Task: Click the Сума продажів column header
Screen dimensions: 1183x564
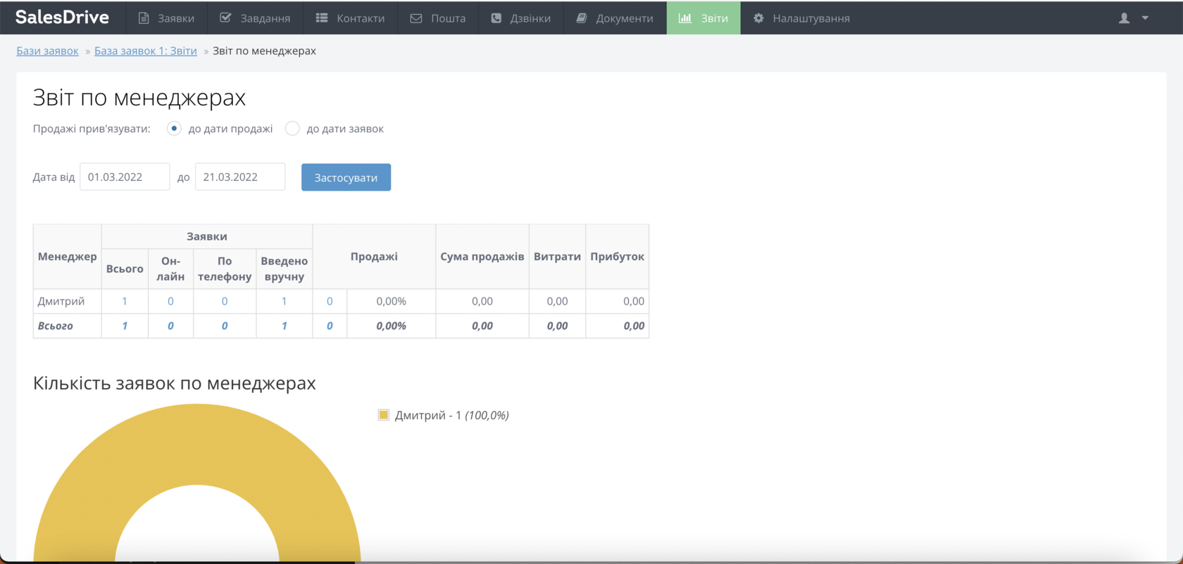Action: click(x=482, y=256)
